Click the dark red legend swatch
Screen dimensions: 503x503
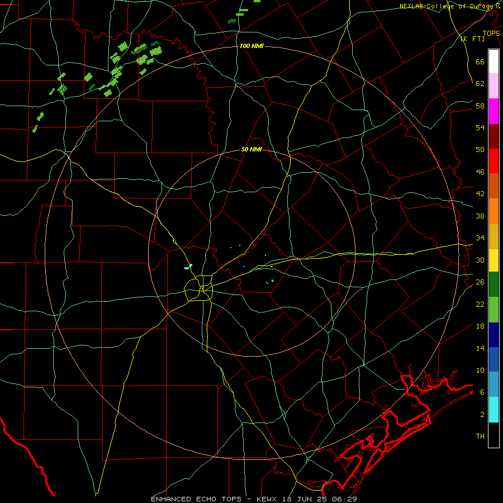coord(493,136)
